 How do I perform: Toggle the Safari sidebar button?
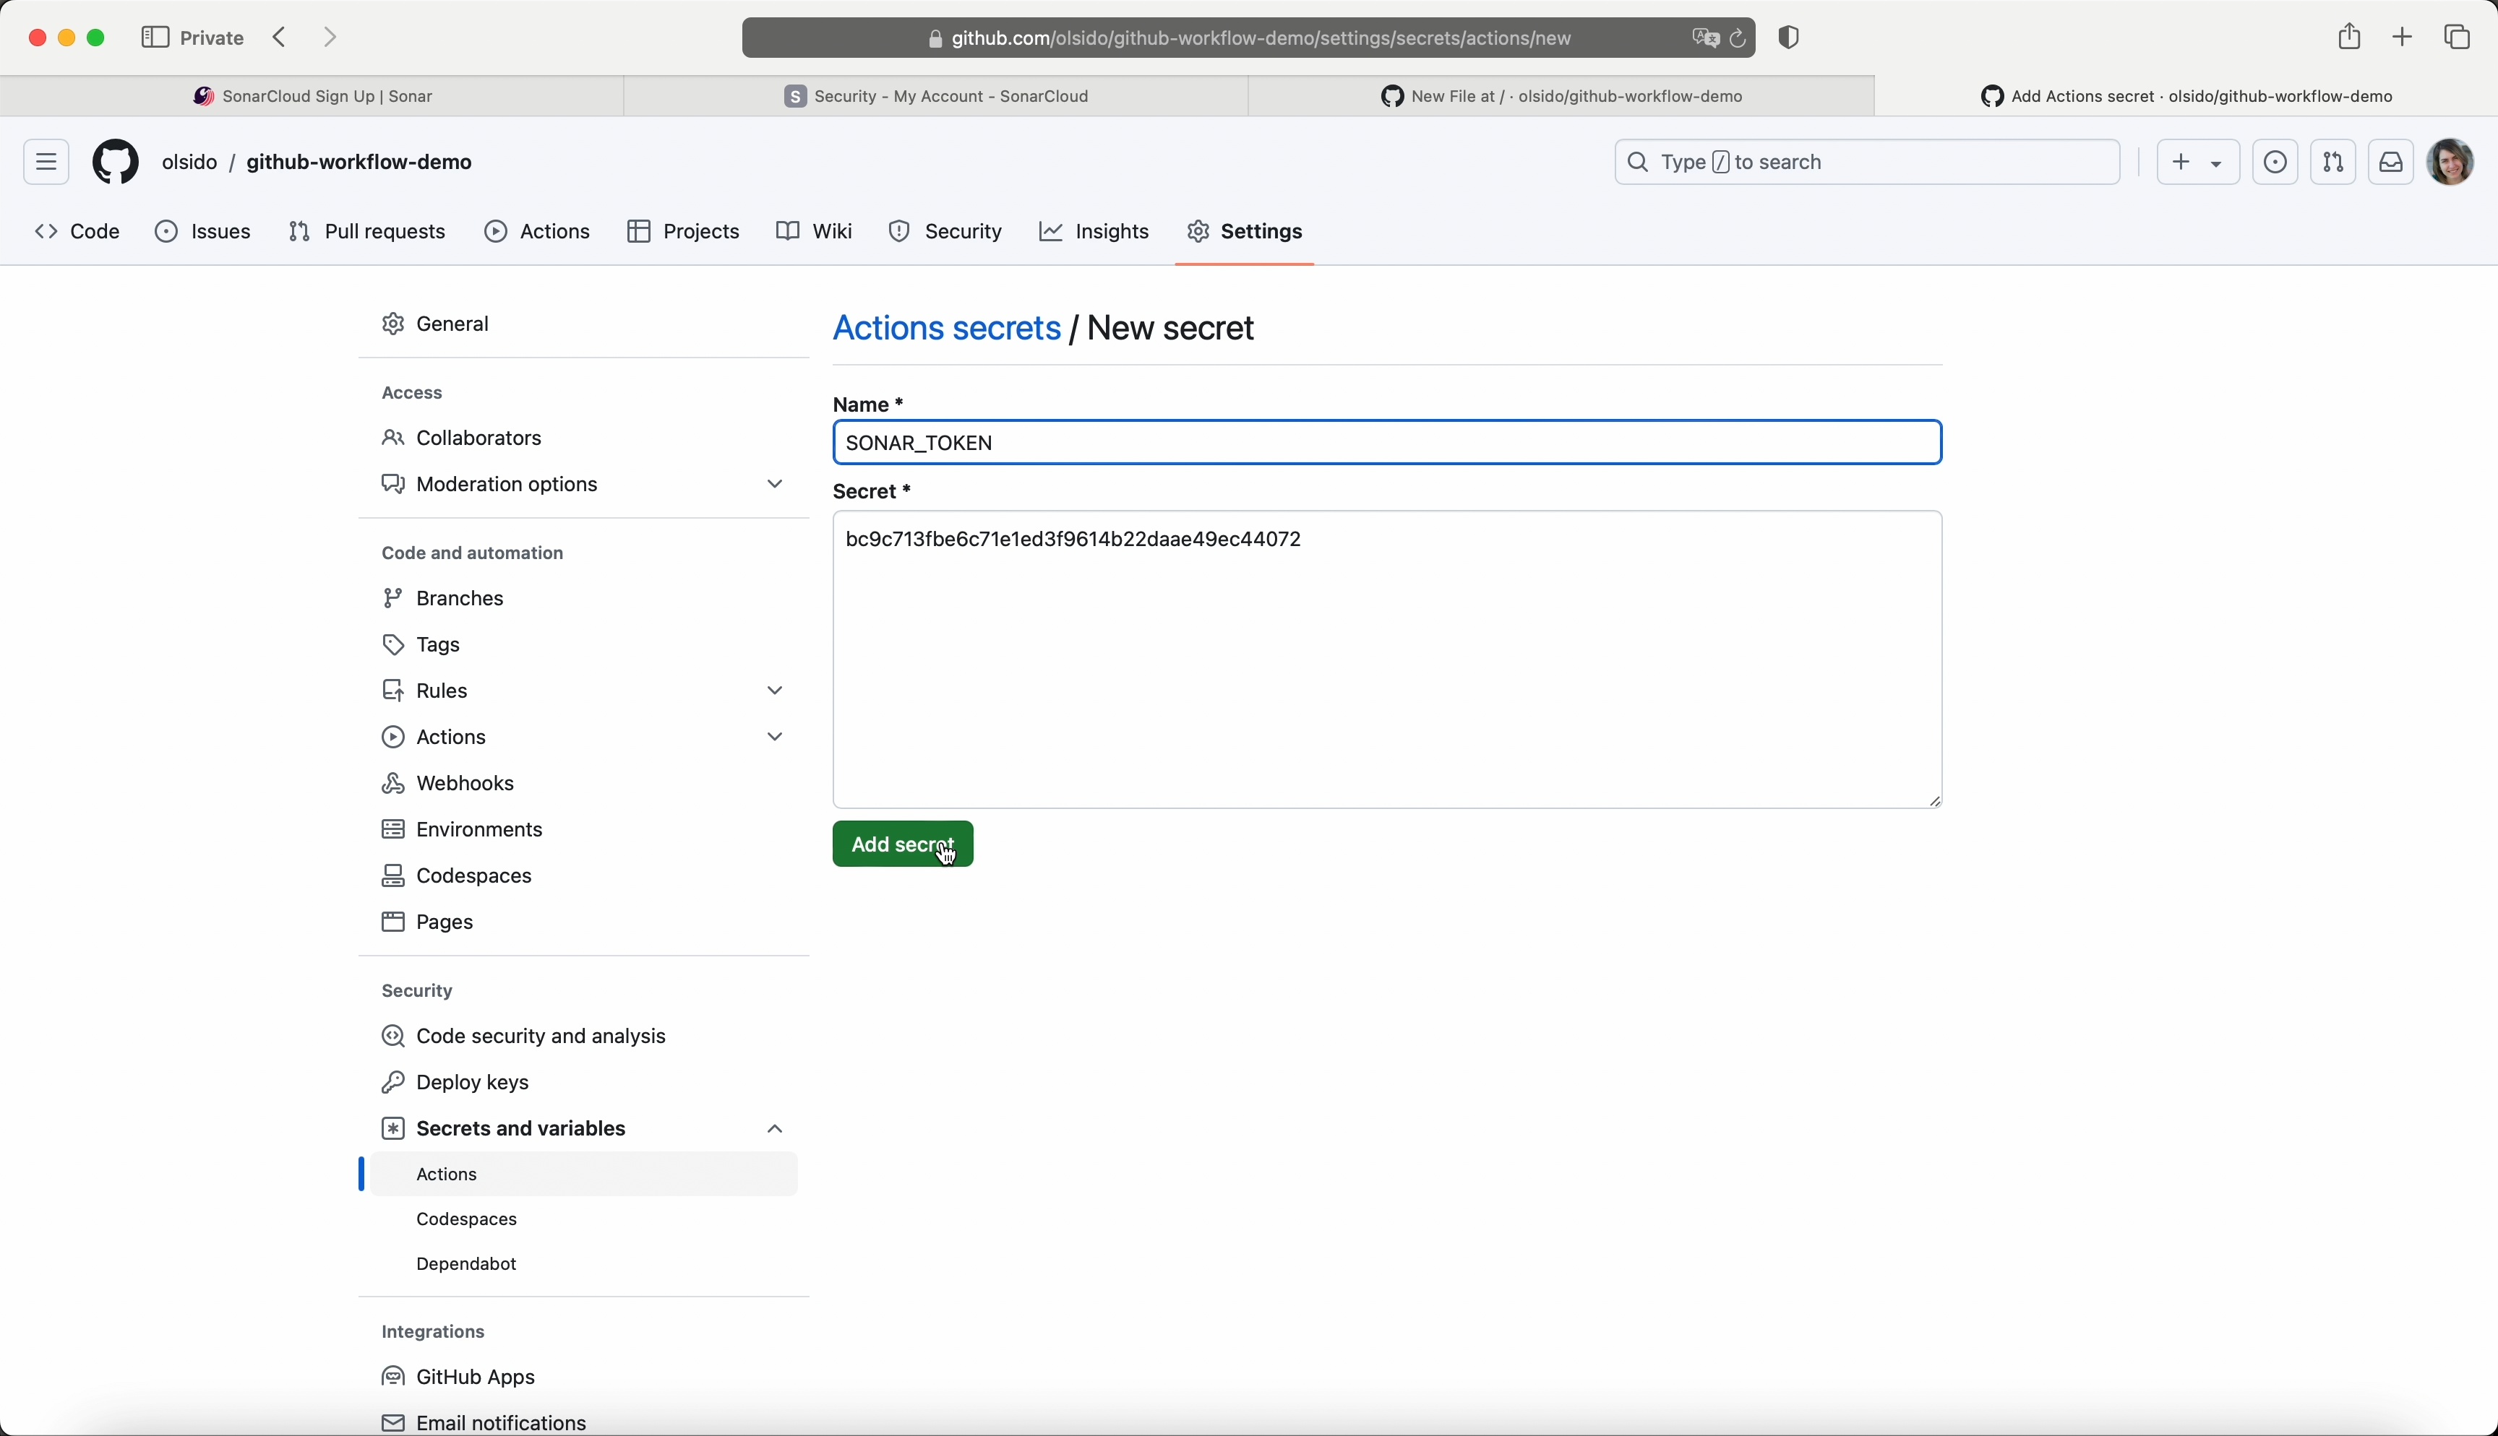155,38
